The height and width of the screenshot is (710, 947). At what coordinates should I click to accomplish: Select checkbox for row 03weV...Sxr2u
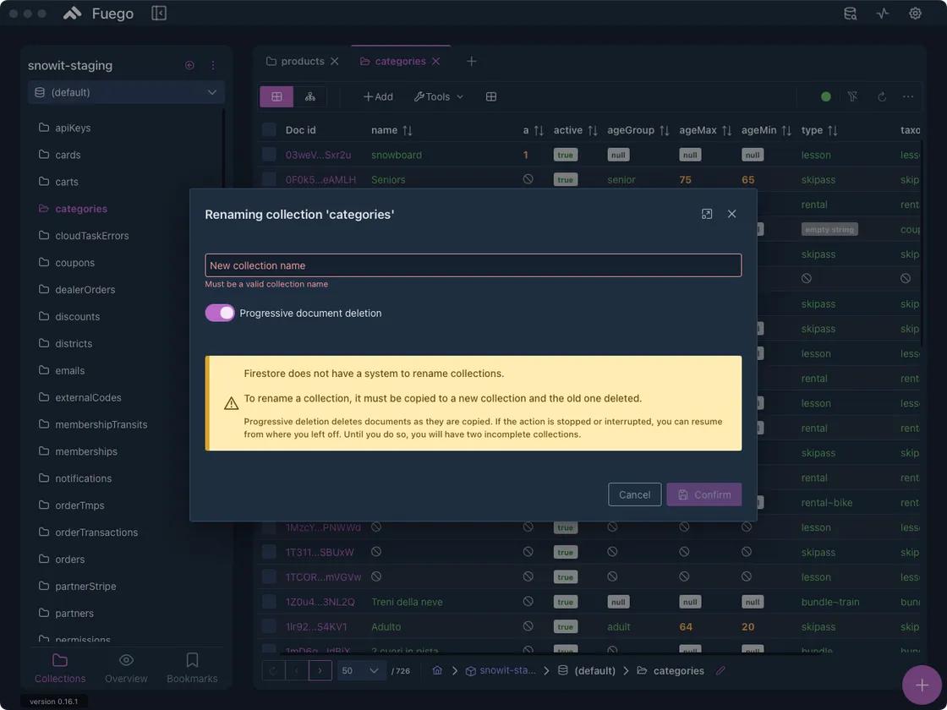tap(269, 155)
